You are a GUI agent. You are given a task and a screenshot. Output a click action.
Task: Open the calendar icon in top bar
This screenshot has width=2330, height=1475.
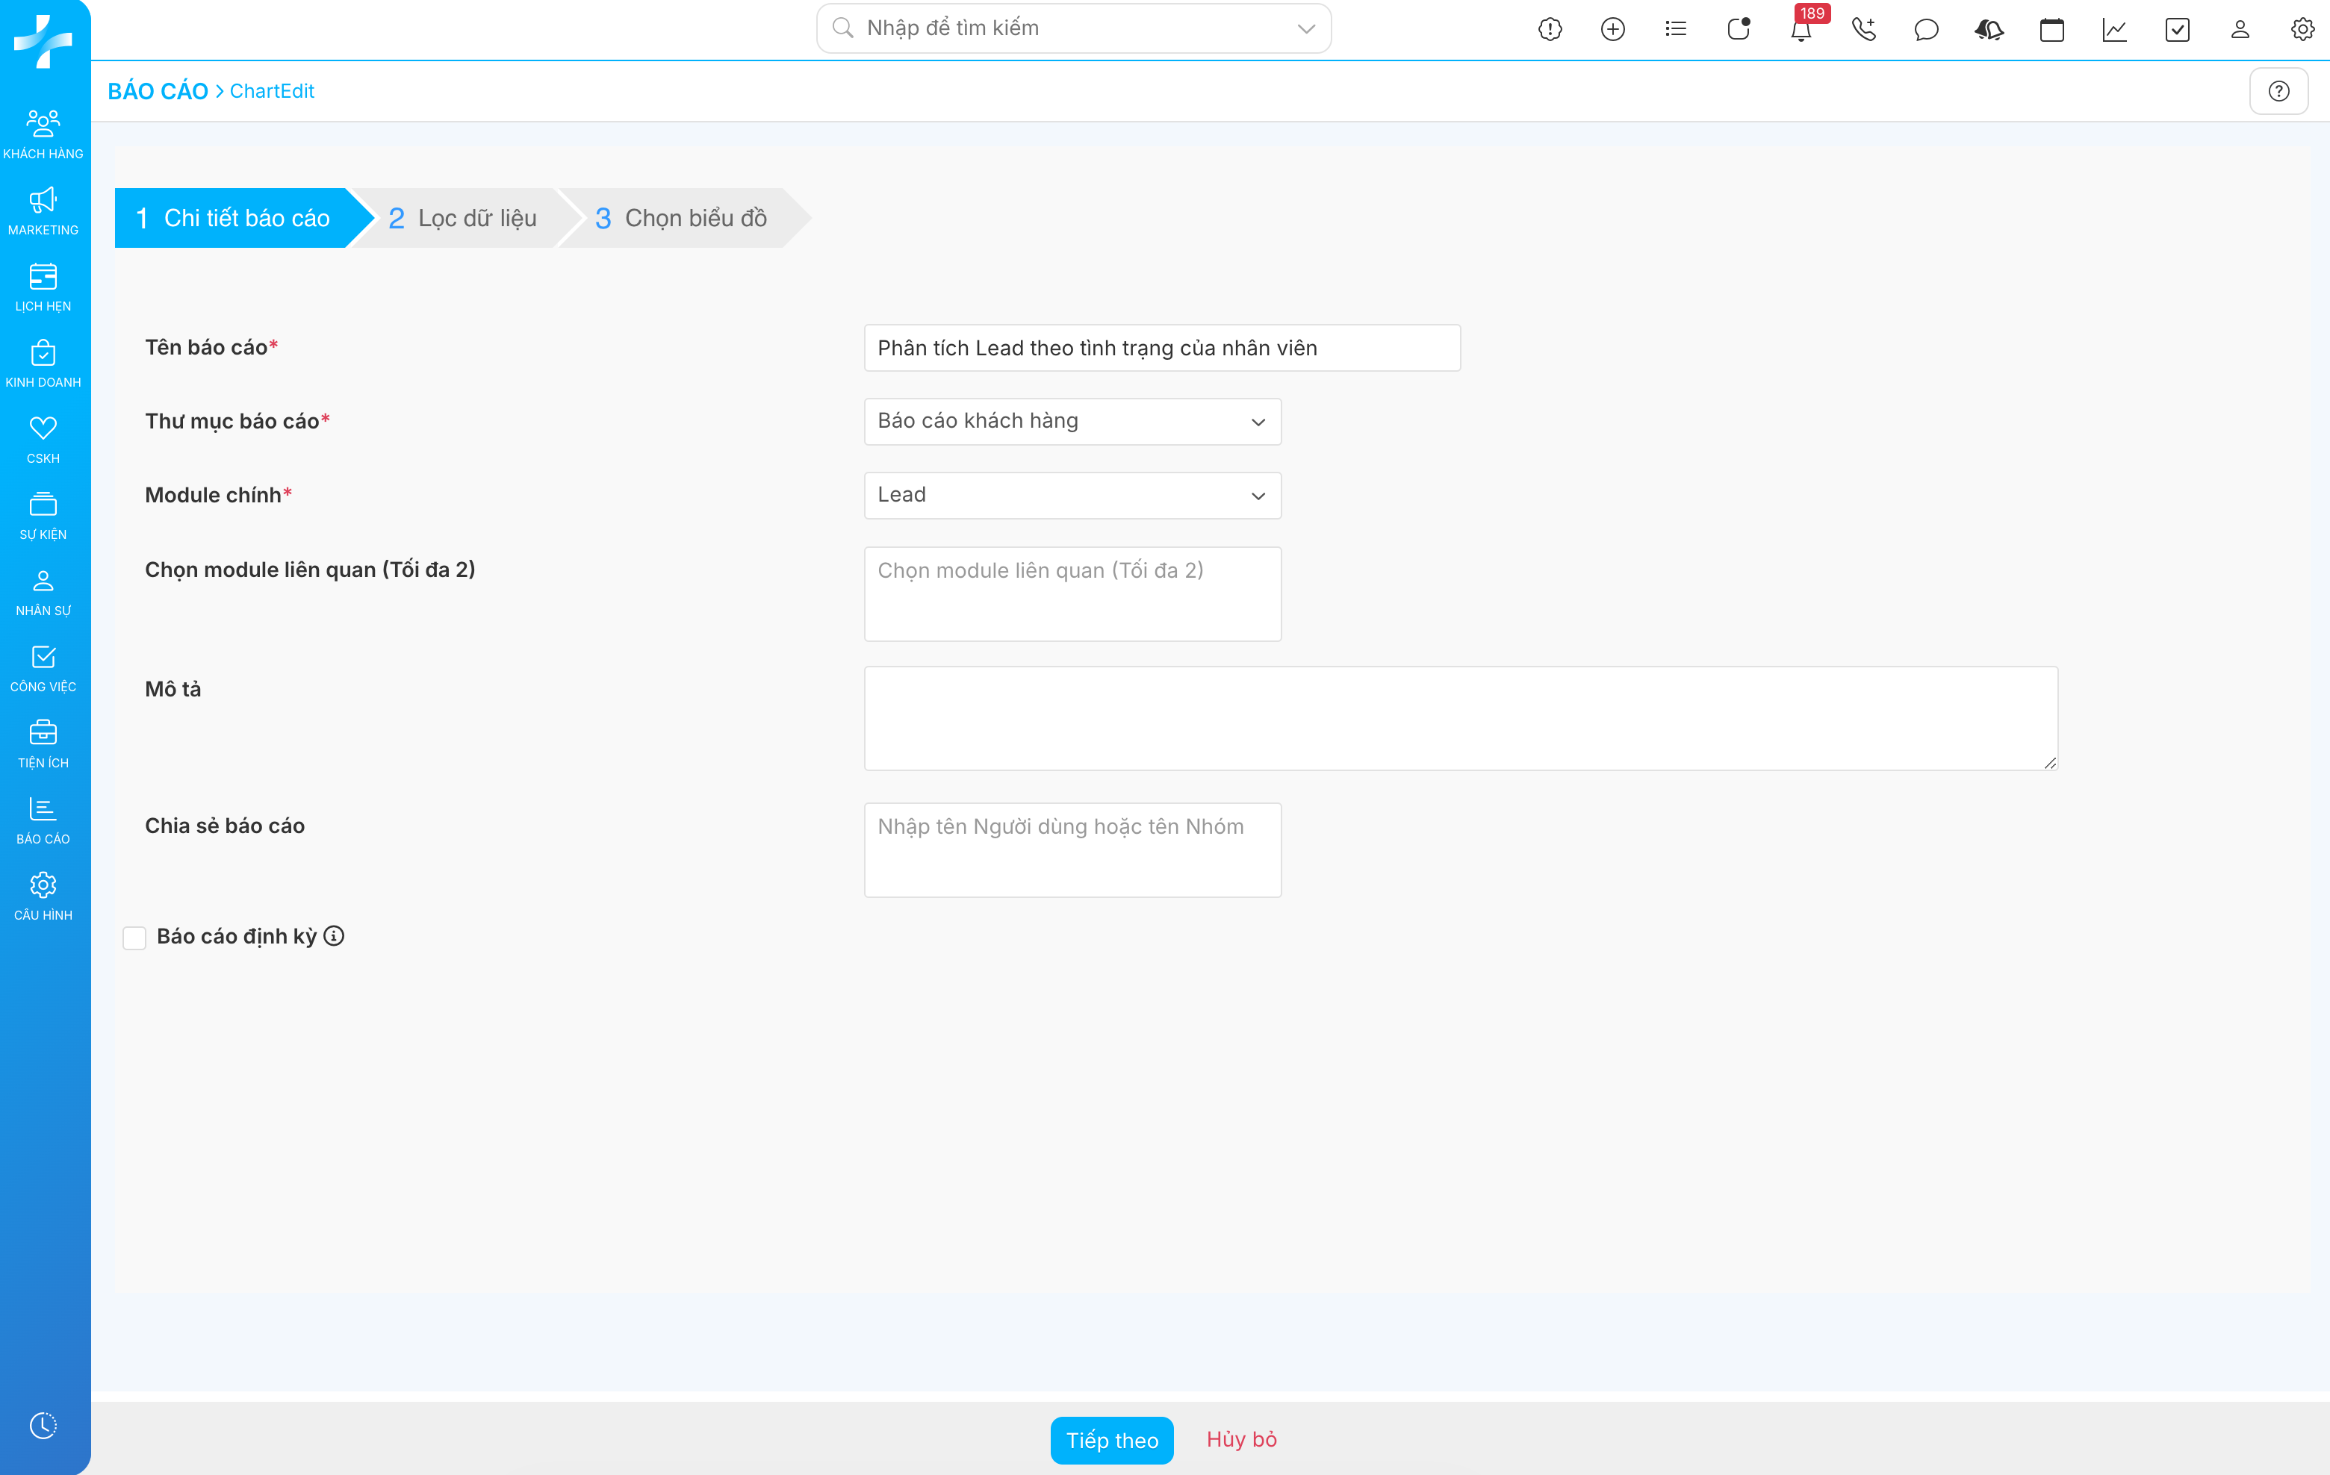click(x=2051, y=30)
